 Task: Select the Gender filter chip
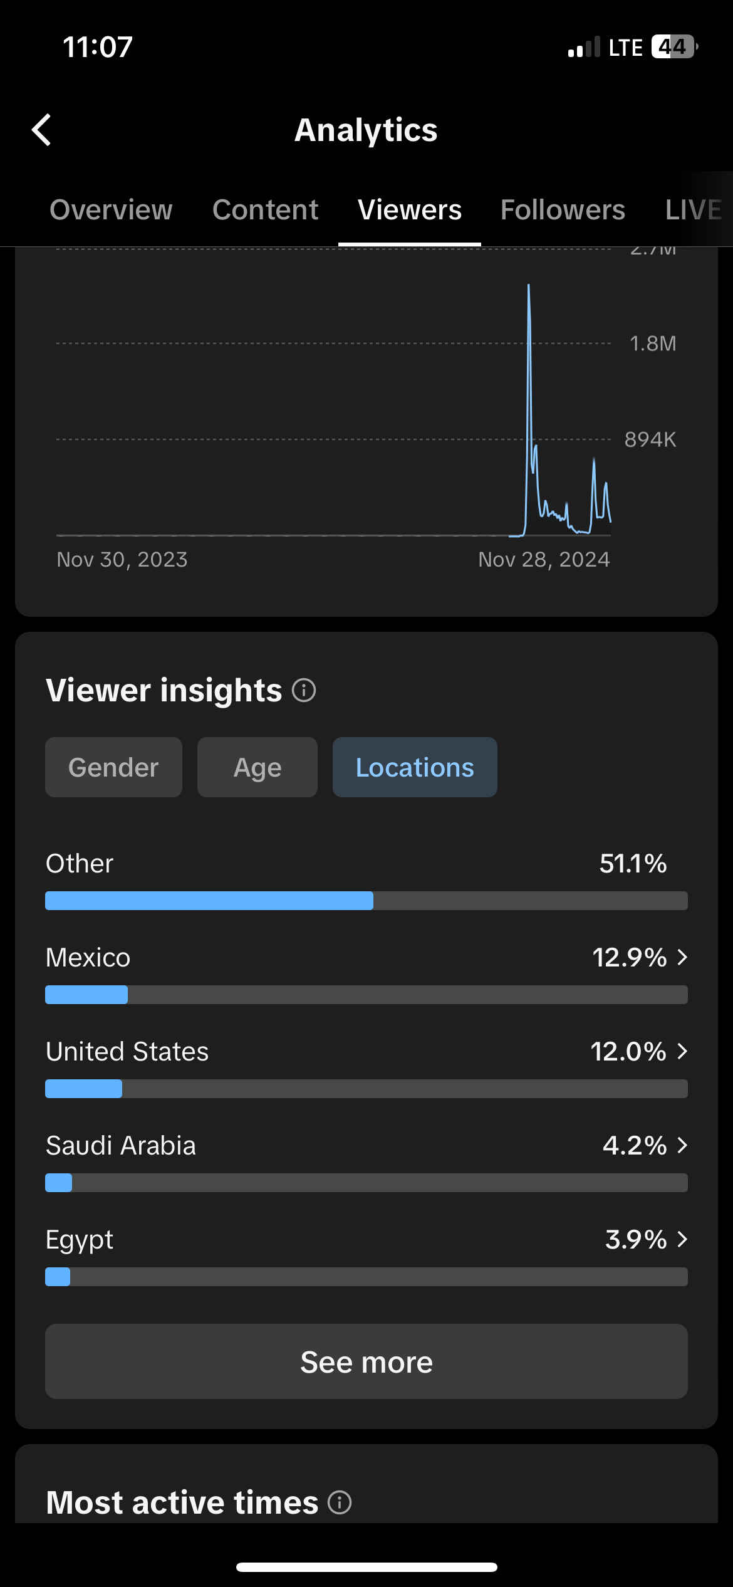pyautogui.click(x=113, y=767)
